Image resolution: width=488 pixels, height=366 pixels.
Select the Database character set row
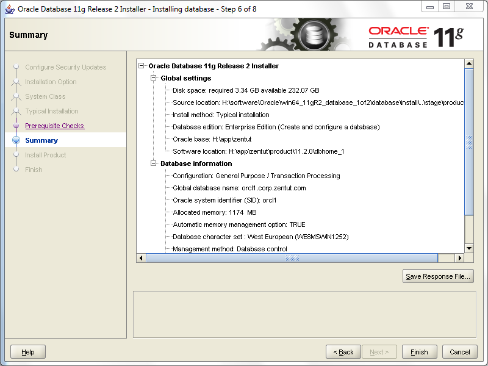tap(260, 237)
